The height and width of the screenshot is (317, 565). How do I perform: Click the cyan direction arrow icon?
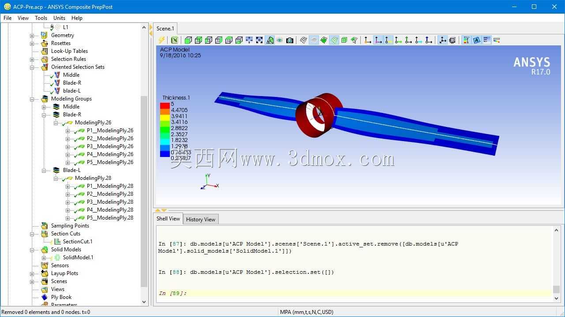[x=419, y=40]
